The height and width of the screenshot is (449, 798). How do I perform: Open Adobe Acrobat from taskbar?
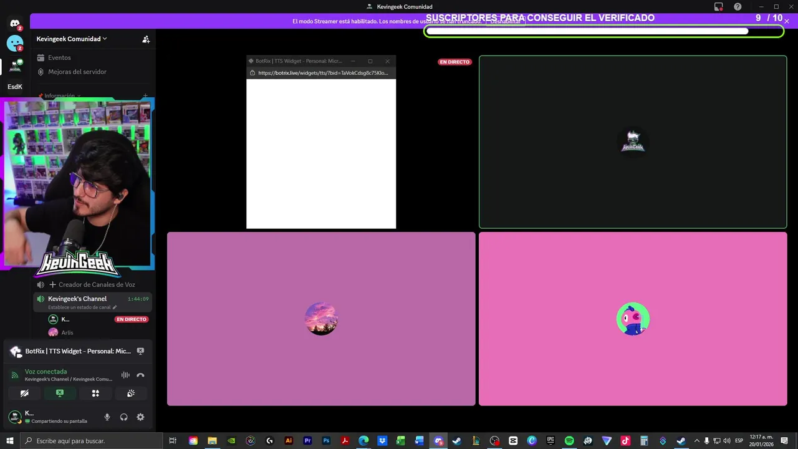point(345,441)
